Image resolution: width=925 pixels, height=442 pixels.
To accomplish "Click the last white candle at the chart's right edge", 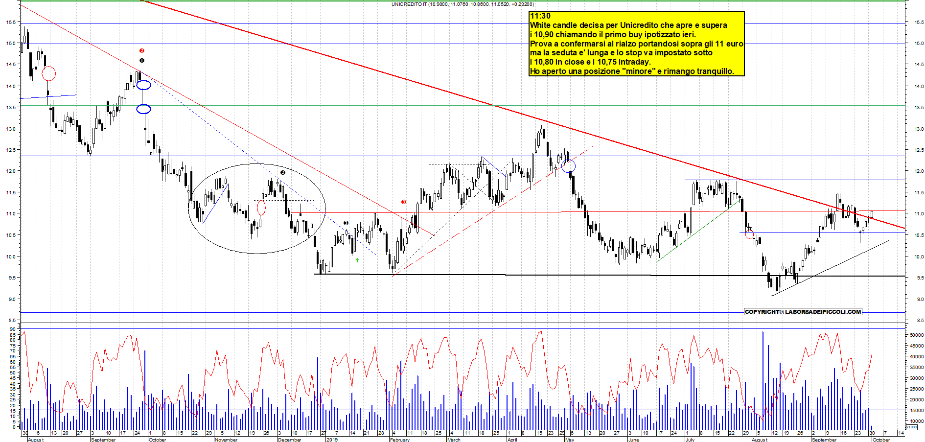I will [872, 214].
